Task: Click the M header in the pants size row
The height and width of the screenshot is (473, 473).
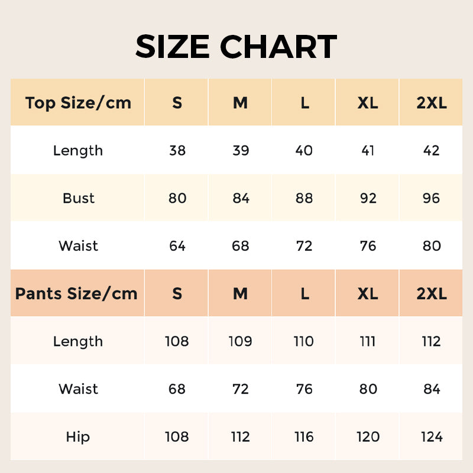Action: coord(241,294)
